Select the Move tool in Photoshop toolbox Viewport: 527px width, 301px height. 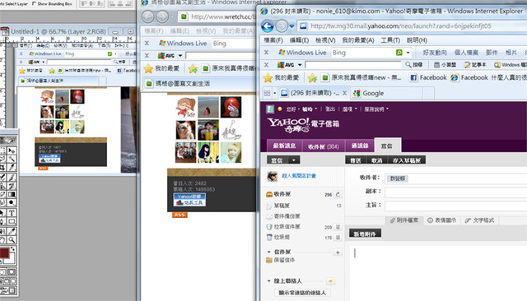pos(12,150)
